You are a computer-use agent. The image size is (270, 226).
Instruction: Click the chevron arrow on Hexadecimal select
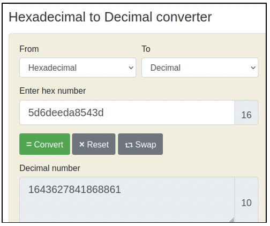pyautogui.click(x=131, y=67)
